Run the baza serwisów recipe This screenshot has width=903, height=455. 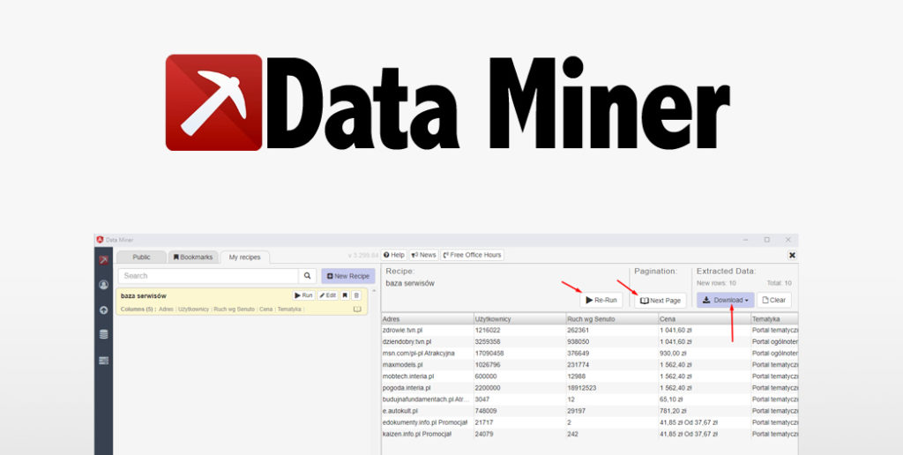click(303, 295)
